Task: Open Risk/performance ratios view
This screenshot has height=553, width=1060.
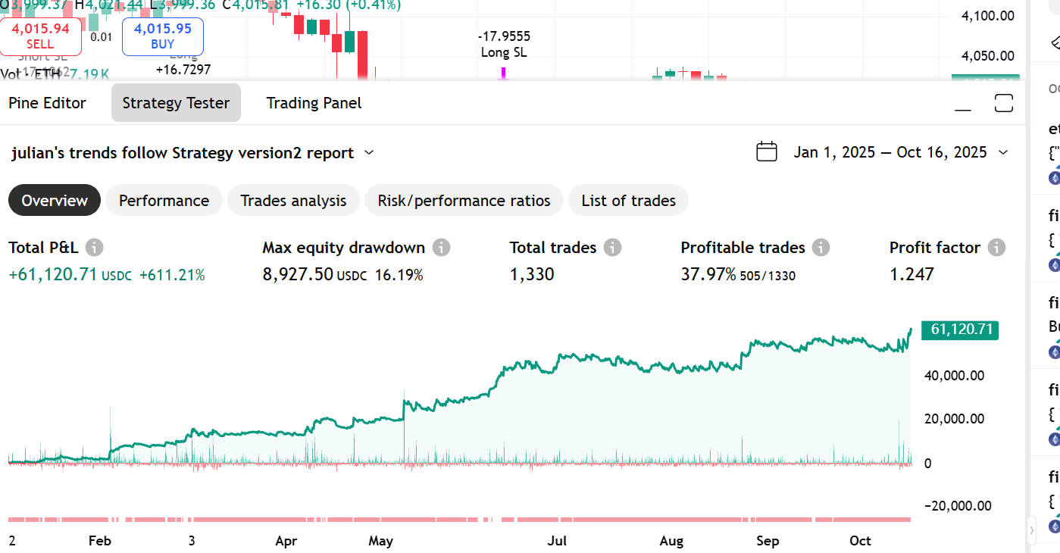Action: tap(464, 201)
